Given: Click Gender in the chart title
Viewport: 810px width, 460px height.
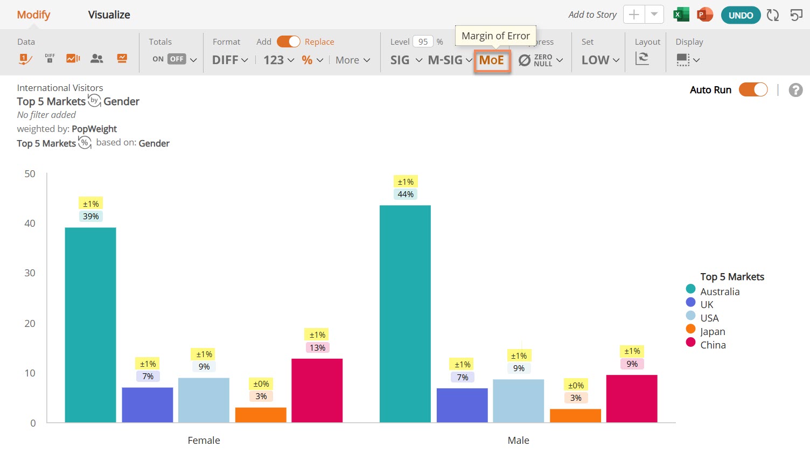Looking at the screenshot, I should [x=121, y=101].
